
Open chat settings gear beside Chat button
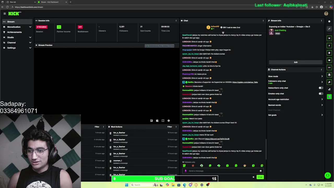(x=253, y=177)
